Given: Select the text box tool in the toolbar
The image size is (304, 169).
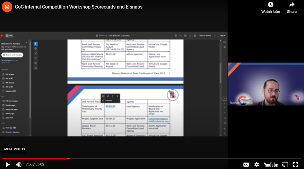Looking at the screenshot, I should tap(36, 63).
